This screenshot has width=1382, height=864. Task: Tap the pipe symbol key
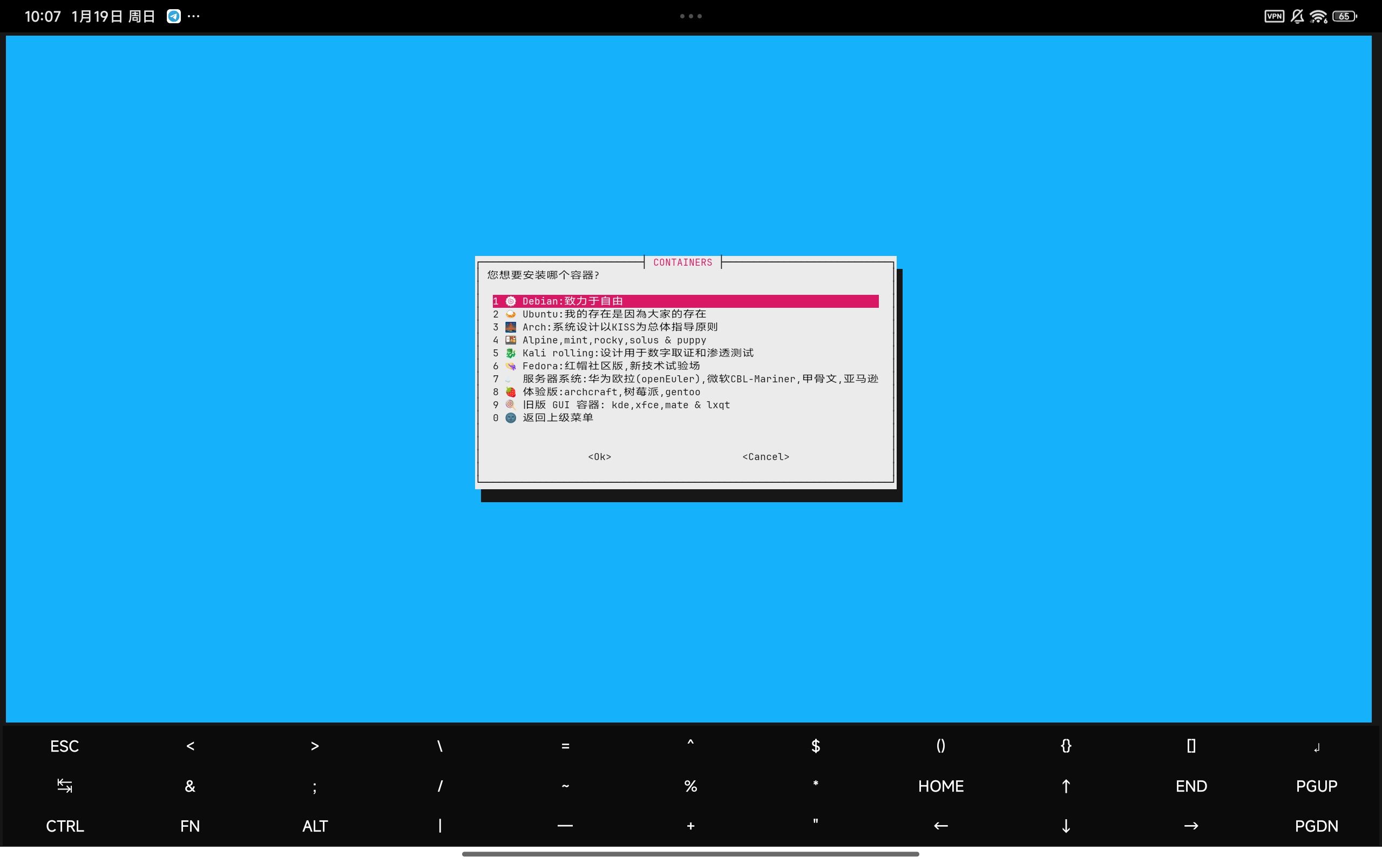440,826
